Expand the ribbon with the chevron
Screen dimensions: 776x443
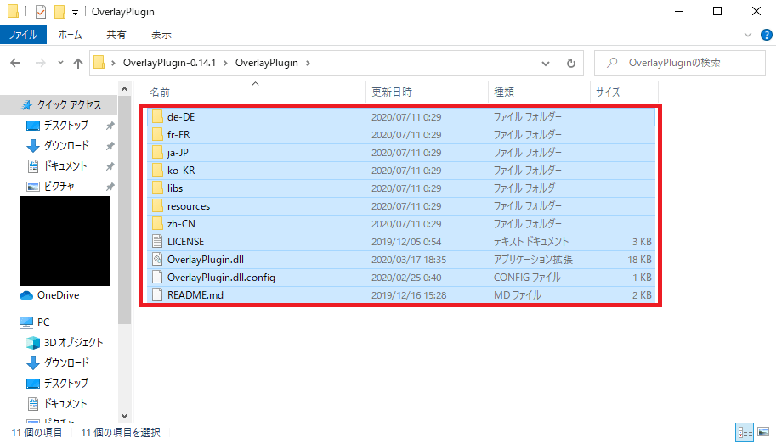(x=745, y=35)
